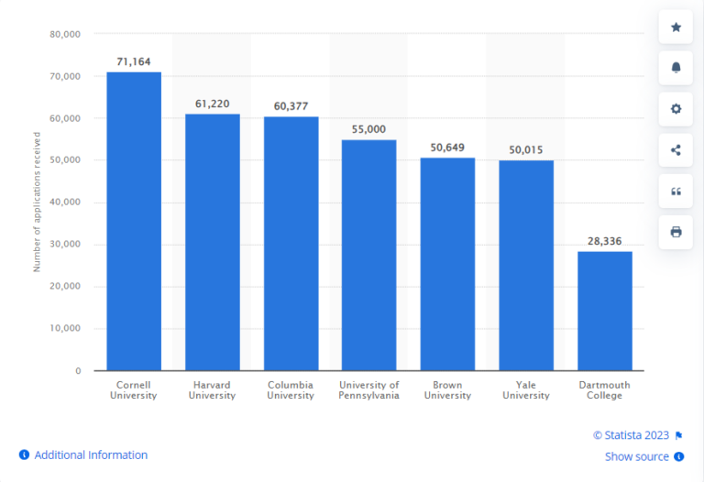Screen dimensions: 704x482
Task: Select the Yale University bar
Action: coord(526,266)
